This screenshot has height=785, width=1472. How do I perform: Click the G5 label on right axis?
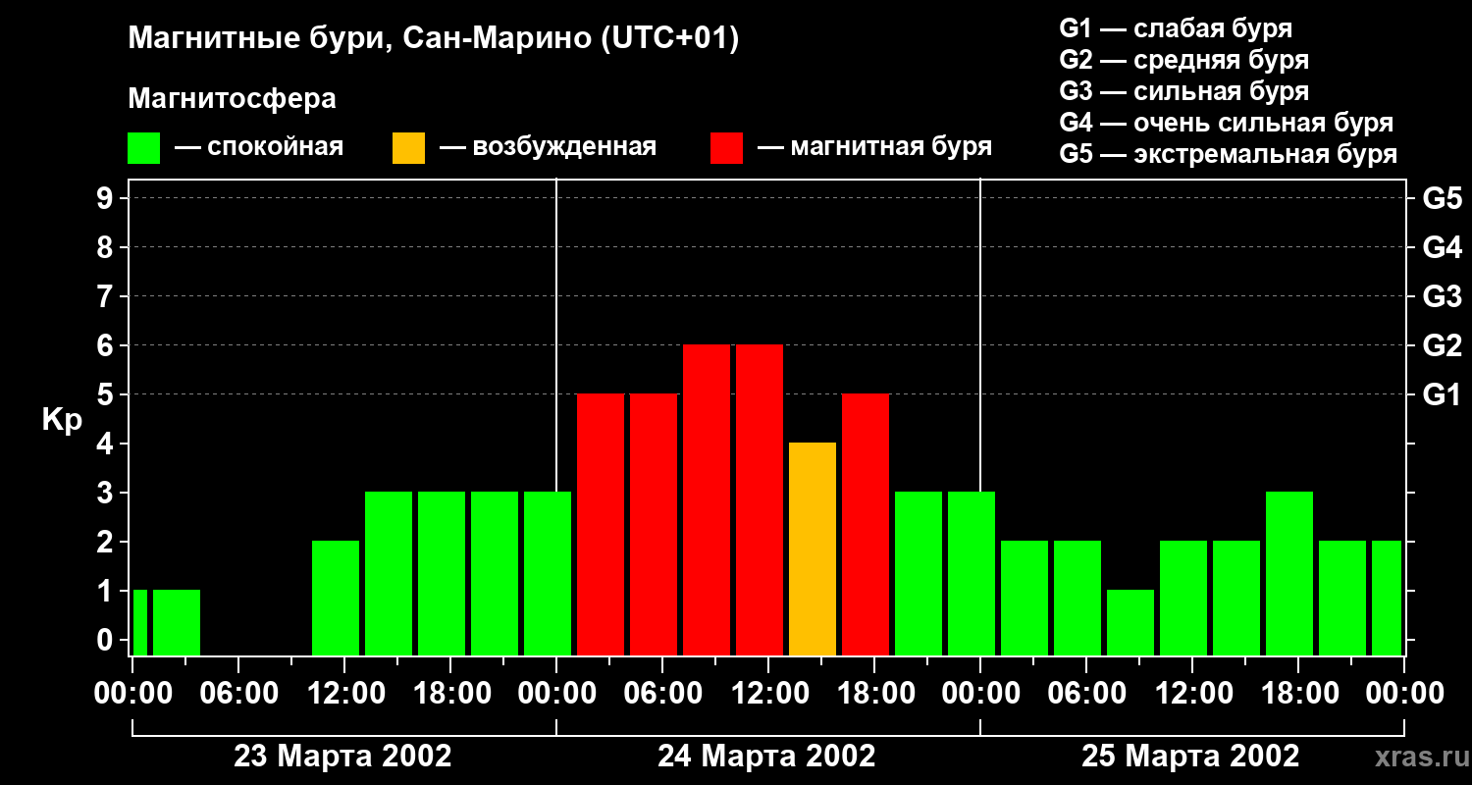(1442, 198)
